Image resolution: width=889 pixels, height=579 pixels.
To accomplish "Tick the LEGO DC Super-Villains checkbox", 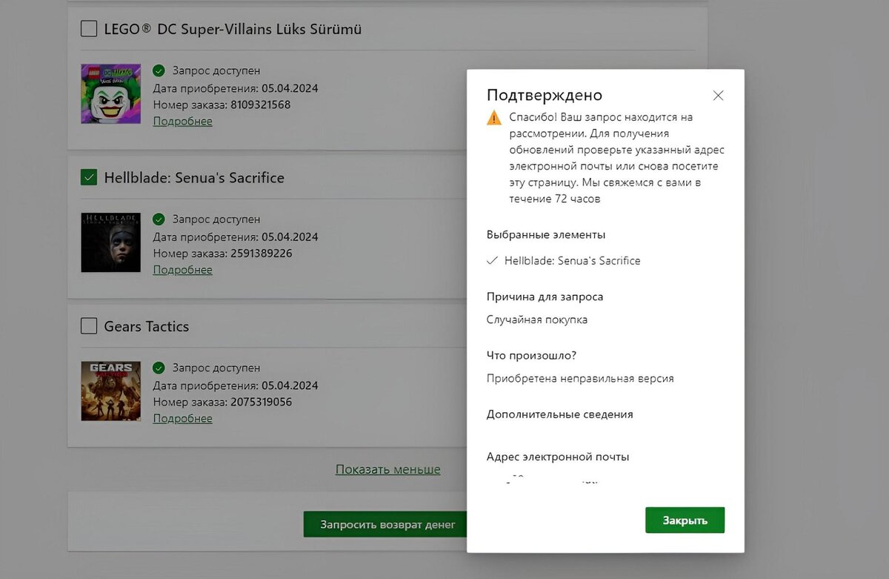I will pos(89,29).
